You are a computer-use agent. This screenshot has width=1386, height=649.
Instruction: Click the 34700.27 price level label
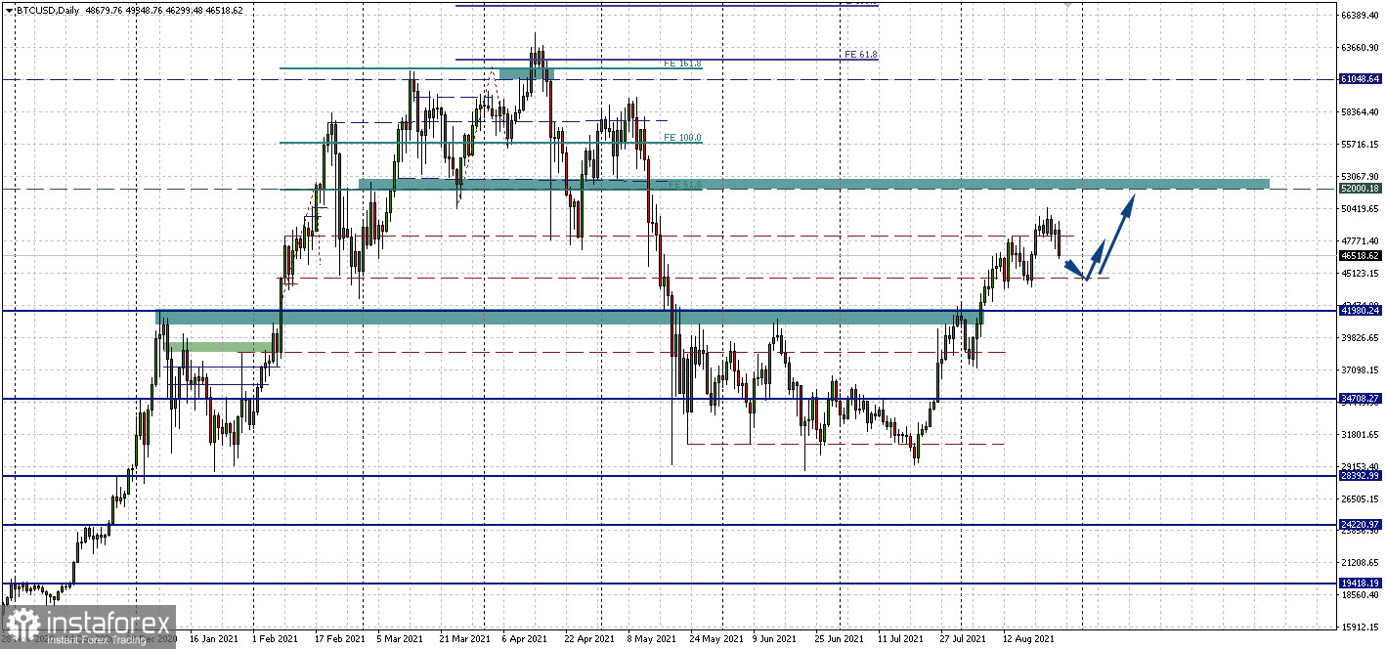coord(1360,399)
